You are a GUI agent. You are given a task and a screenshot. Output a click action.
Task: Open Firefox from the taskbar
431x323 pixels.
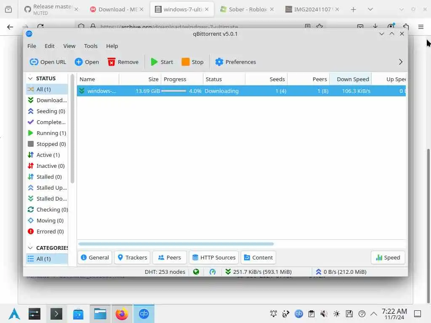coord(122,314)
